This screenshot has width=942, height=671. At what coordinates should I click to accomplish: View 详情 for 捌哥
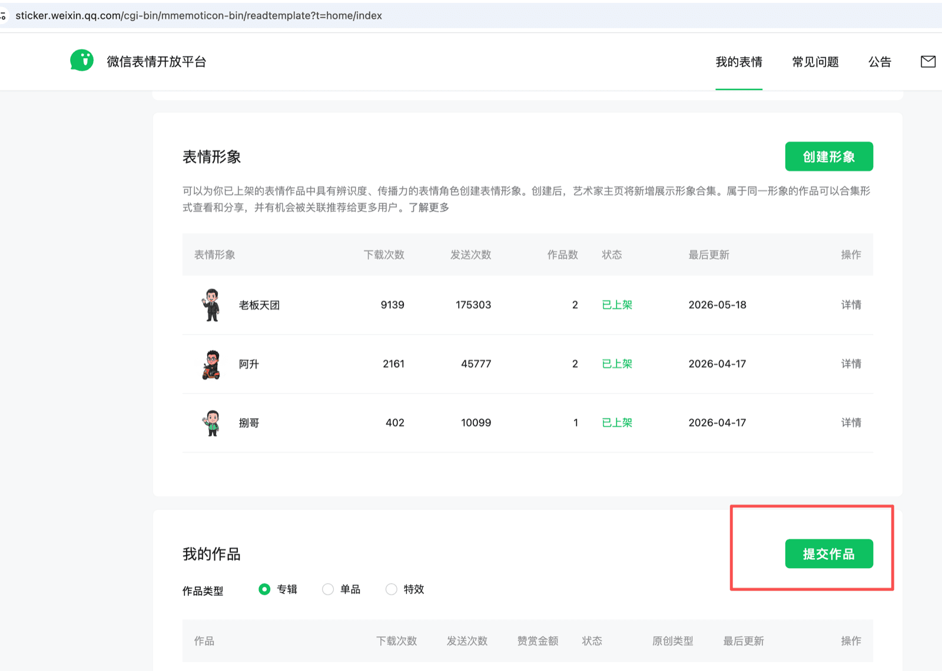(x=851, y=423)
